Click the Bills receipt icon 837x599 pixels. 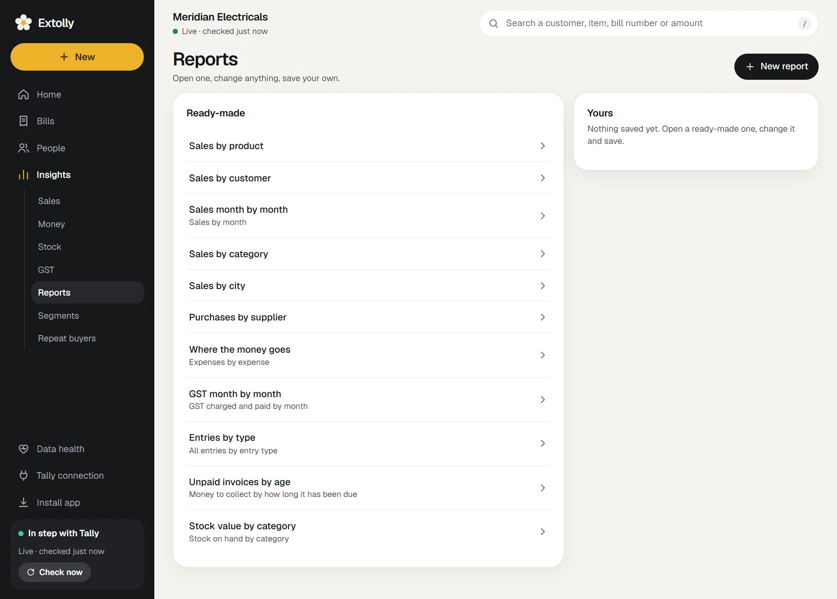[x=24, y=121]
